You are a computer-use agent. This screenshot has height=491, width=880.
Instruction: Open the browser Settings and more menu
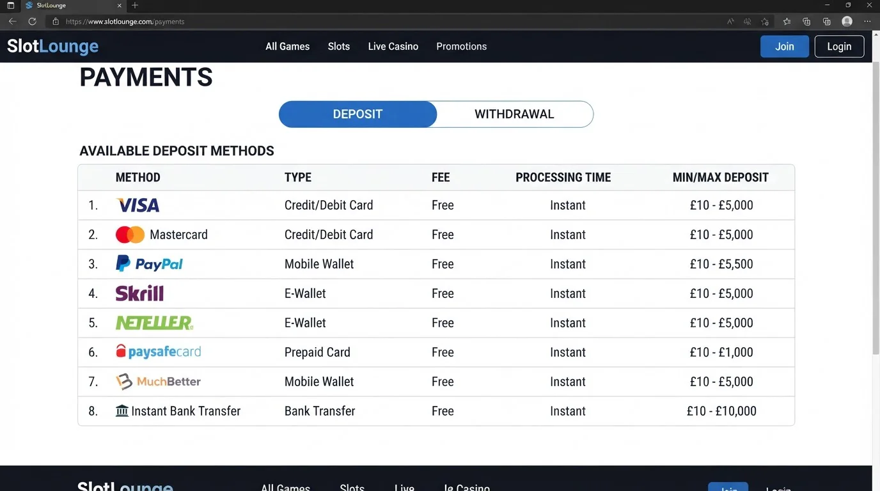867,21
